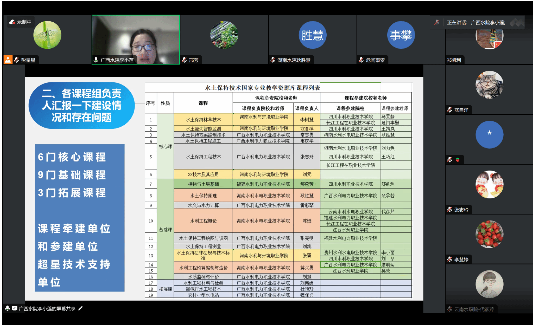
Task: Select 张志玲 participant video tile
Action: click(x=489, y=185)
